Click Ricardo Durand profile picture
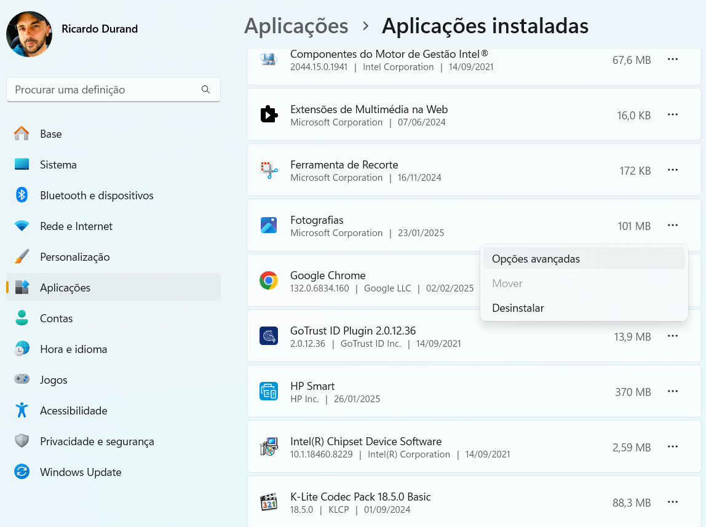 pos(29,34)
